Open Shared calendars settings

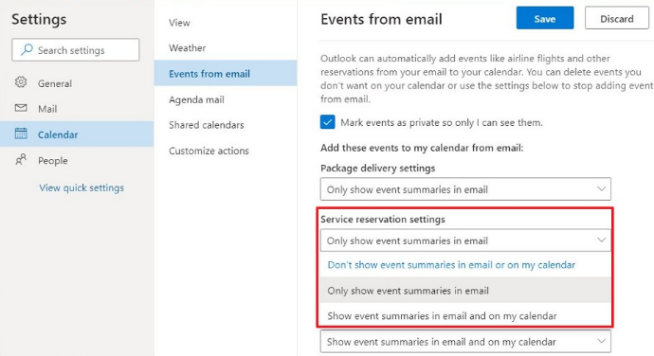coord(226,125)
